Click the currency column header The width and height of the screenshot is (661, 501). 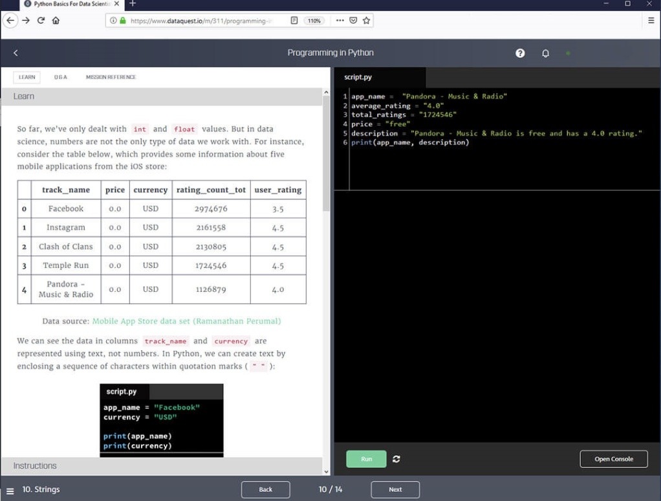(151, 190)
